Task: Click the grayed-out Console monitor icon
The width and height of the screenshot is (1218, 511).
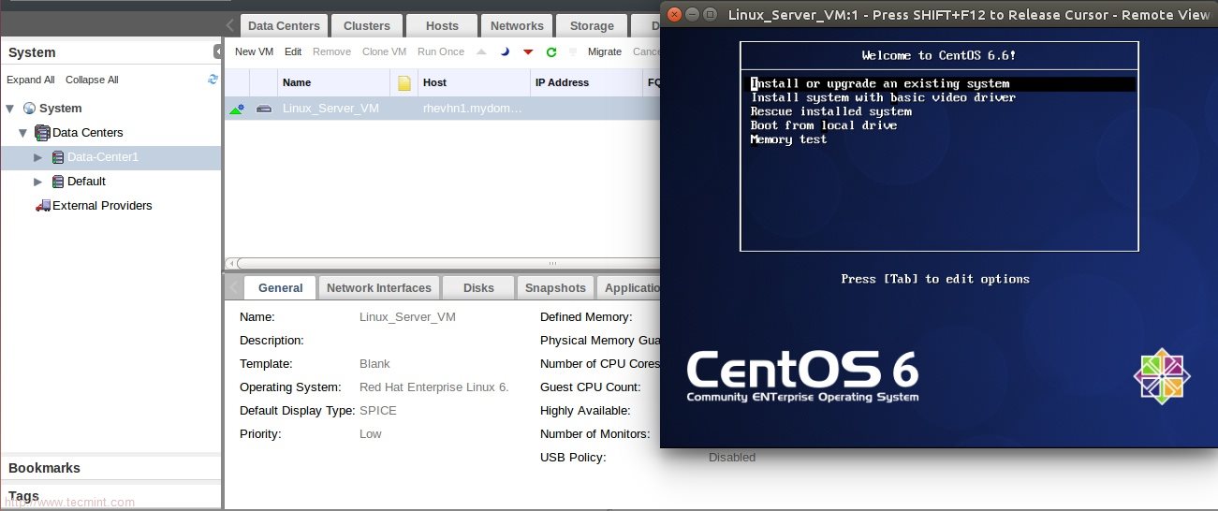Action: pos(573,52)
